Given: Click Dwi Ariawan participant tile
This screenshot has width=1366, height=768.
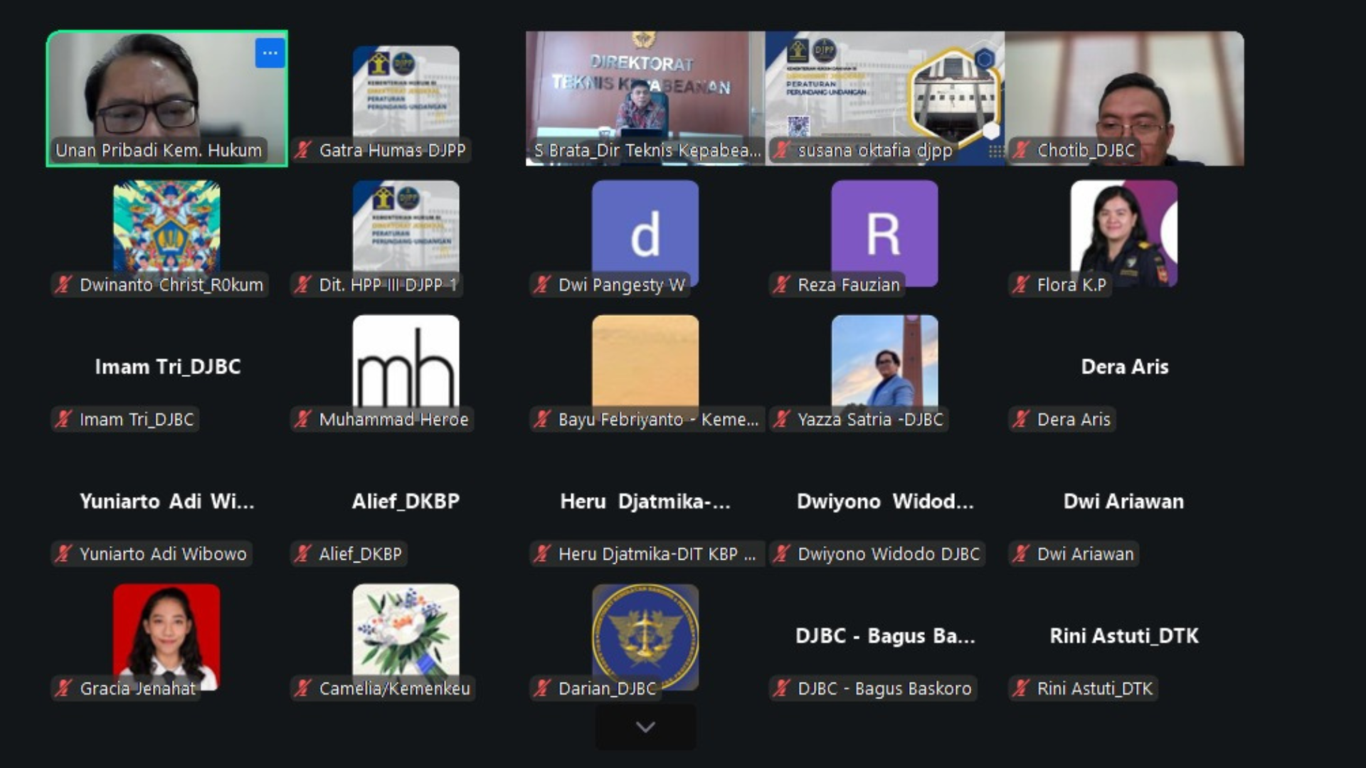Looking at the screenshot, I should point(1123,501).
